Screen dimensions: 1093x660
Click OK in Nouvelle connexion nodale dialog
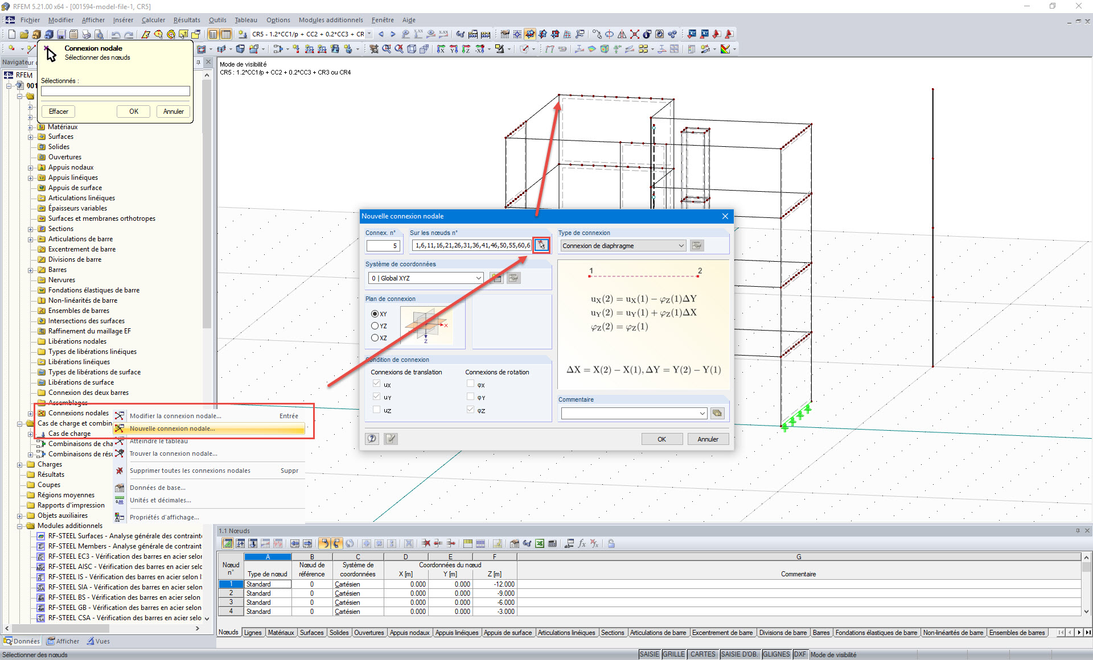point(661,439)
